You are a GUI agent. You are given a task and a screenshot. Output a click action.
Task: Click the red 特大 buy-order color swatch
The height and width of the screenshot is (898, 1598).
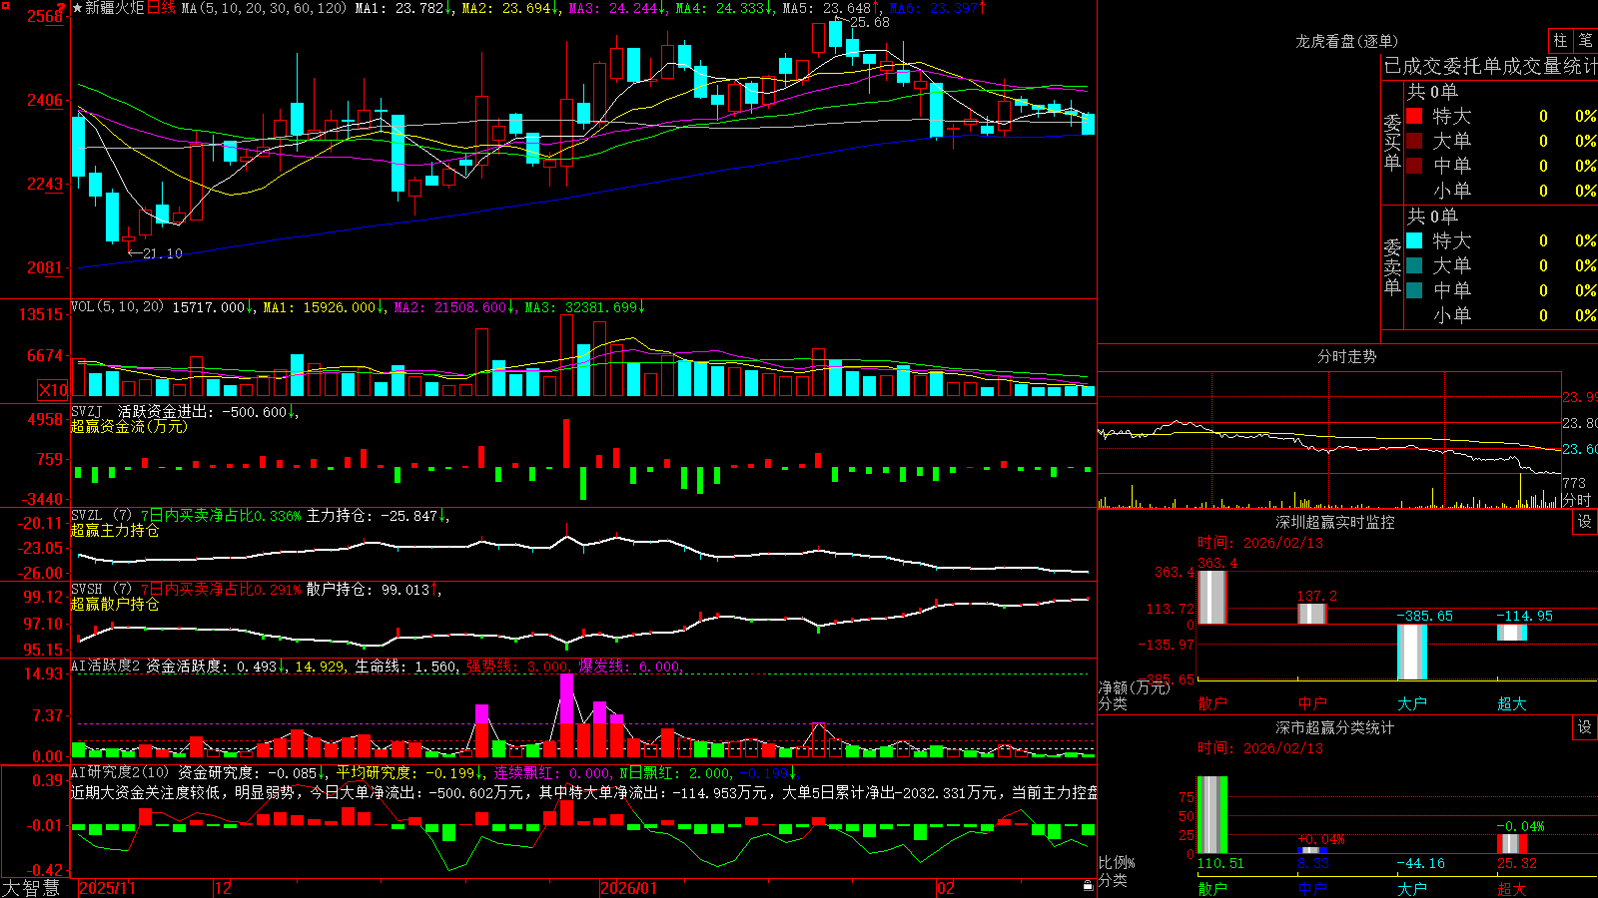[x=1414, y=116]
